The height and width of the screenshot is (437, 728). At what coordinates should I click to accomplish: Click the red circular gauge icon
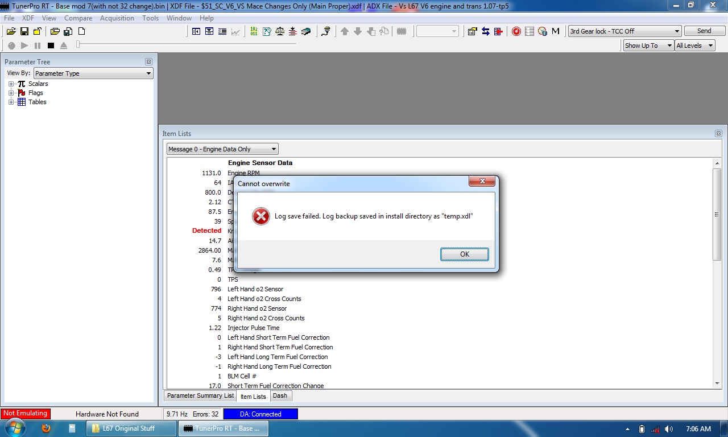pyautogui.click(x=516, y=31)
